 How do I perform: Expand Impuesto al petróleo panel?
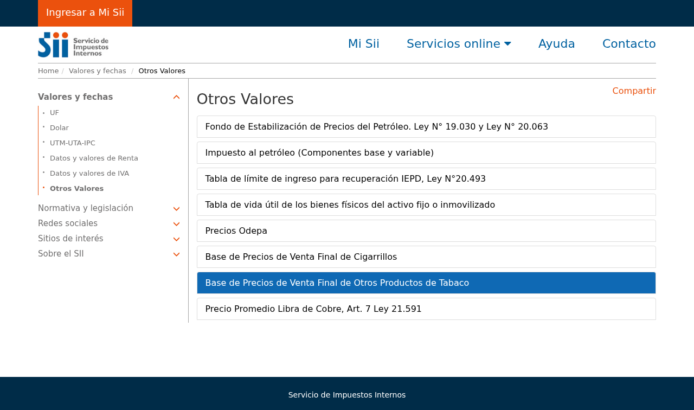click(319, 153)
